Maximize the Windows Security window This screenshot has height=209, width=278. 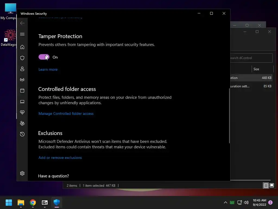pyautogui.click(x=211, y=13)
